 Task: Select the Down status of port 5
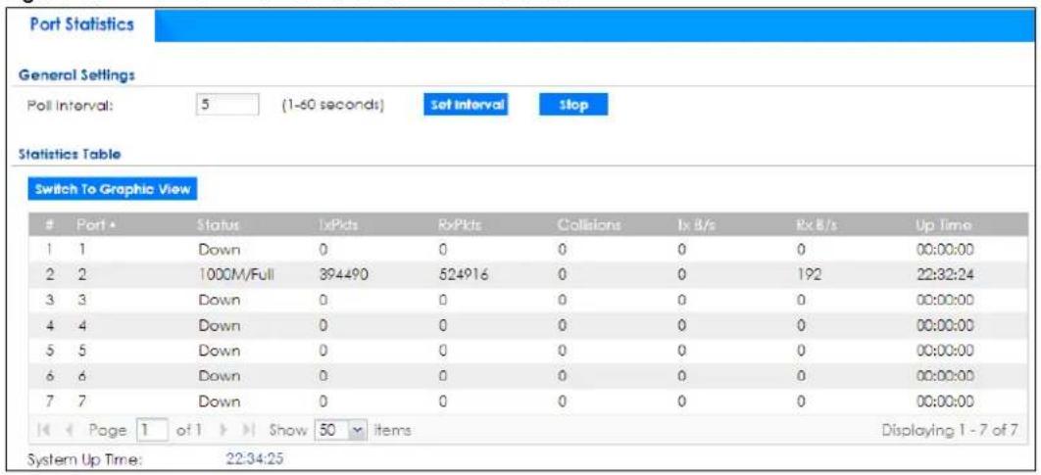point(219,351)
